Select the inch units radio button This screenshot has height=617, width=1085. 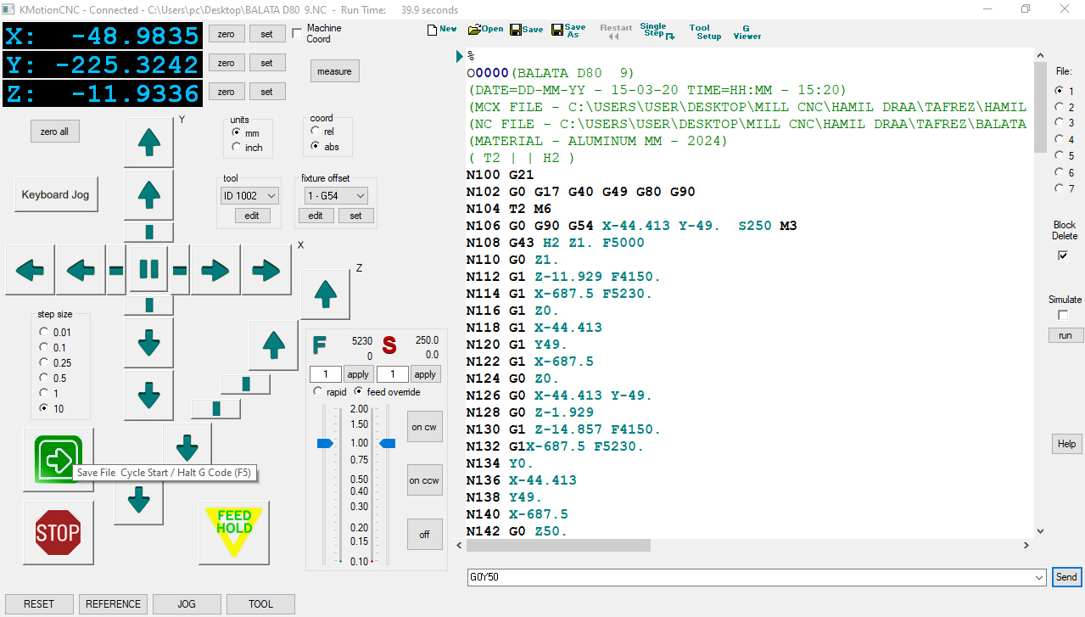[x=237, y=148]
